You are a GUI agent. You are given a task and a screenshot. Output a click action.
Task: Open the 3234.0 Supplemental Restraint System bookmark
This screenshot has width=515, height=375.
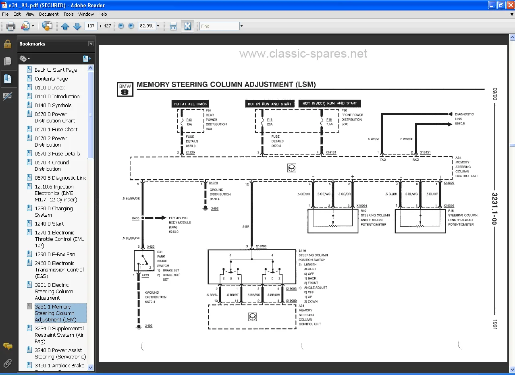point(59,335)
